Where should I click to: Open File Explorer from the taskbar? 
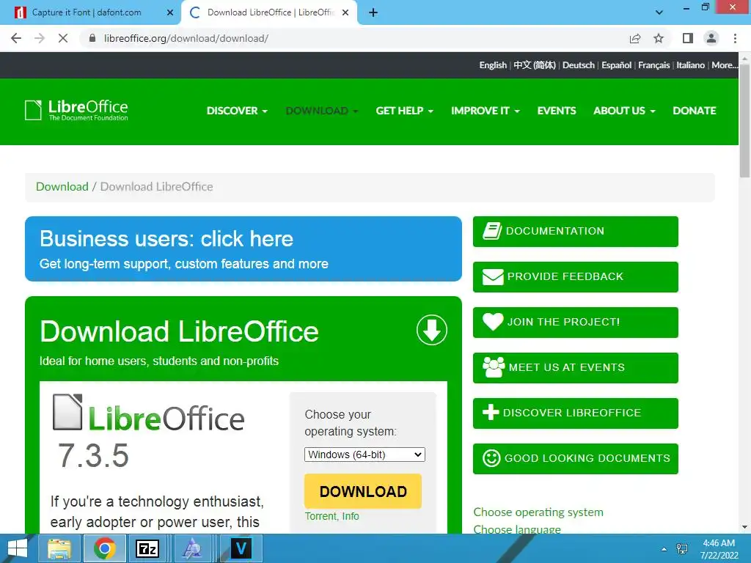(59, 548)
